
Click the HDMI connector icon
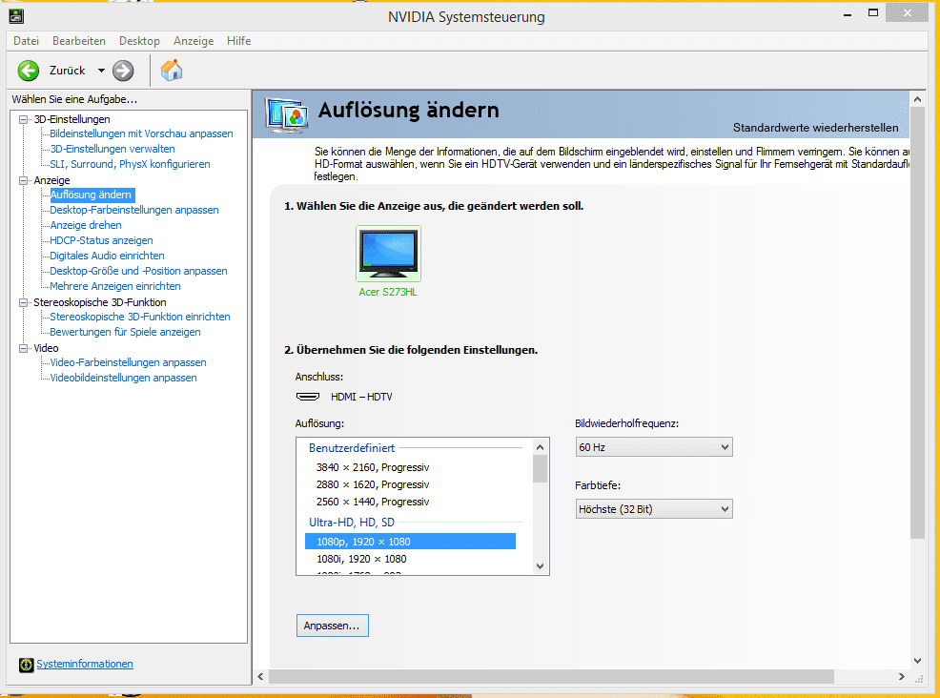(x=308, y=397)
